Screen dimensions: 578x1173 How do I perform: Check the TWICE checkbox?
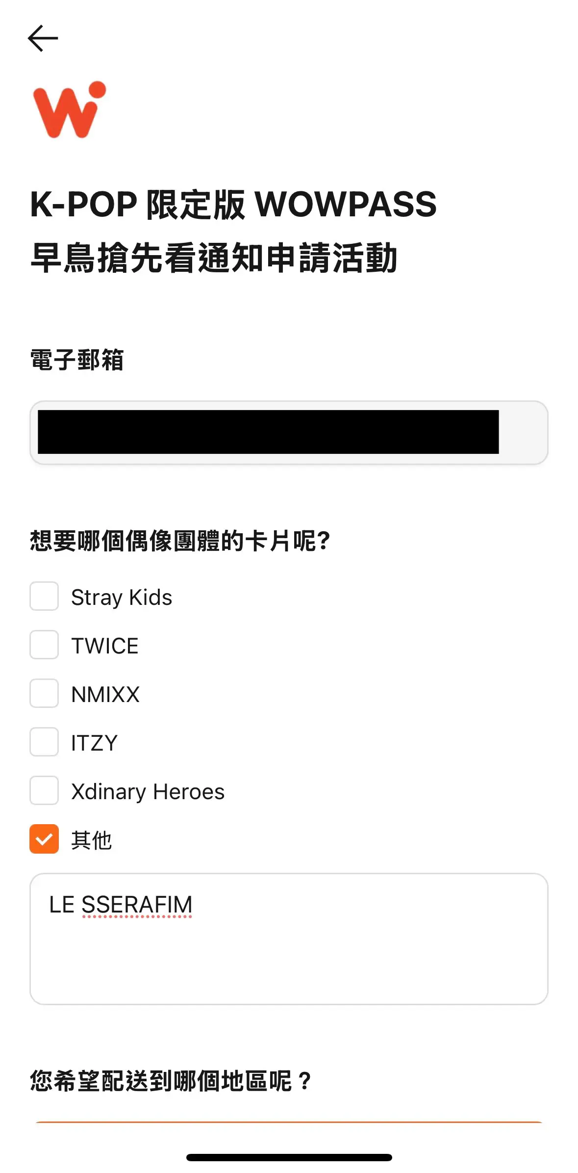click(x=44, y=645)
